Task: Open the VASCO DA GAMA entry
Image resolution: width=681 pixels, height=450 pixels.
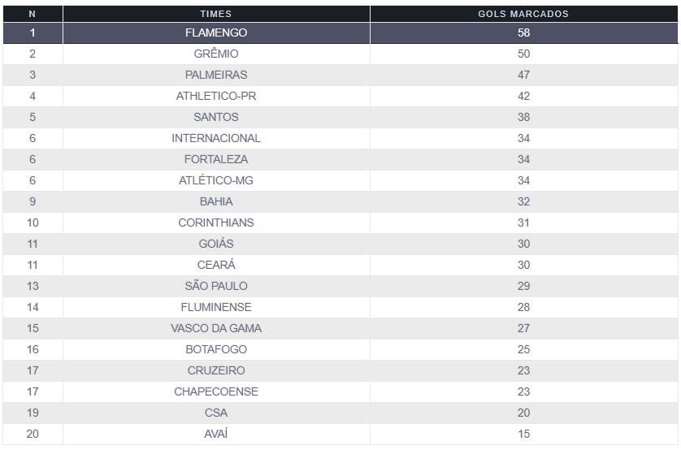Action: pyautogui.click(x=216, y=328)
